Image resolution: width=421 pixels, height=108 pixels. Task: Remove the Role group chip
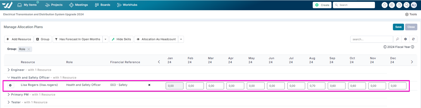(29, 49)
